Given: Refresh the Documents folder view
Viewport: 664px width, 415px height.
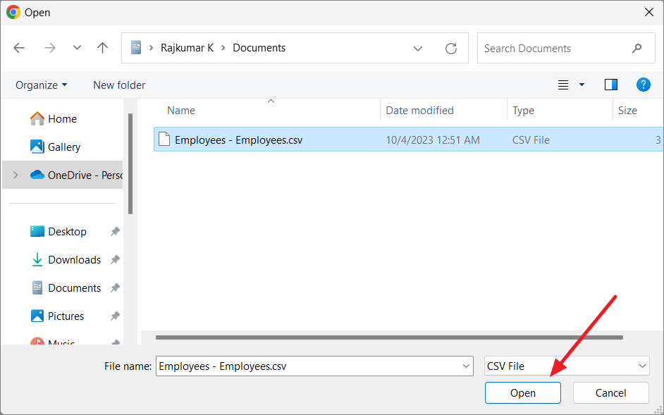Looking at the screenshot, I should [451, 48].
